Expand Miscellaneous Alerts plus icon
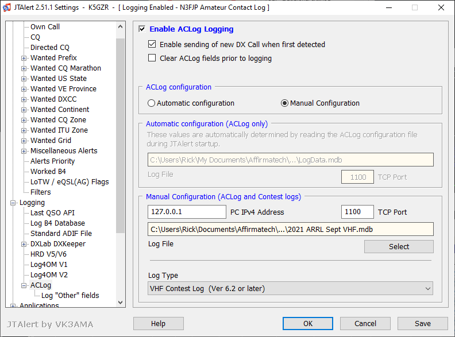Image resolution: width=455 pixels, height=337 pixels. pos(24,151)
